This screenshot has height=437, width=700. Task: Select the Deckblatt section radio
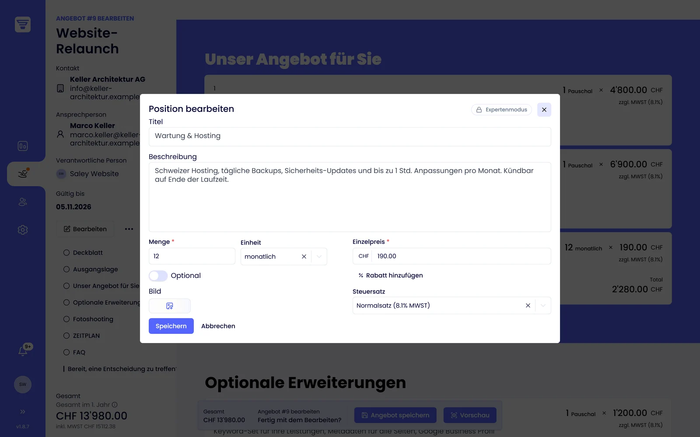(66, 253)
